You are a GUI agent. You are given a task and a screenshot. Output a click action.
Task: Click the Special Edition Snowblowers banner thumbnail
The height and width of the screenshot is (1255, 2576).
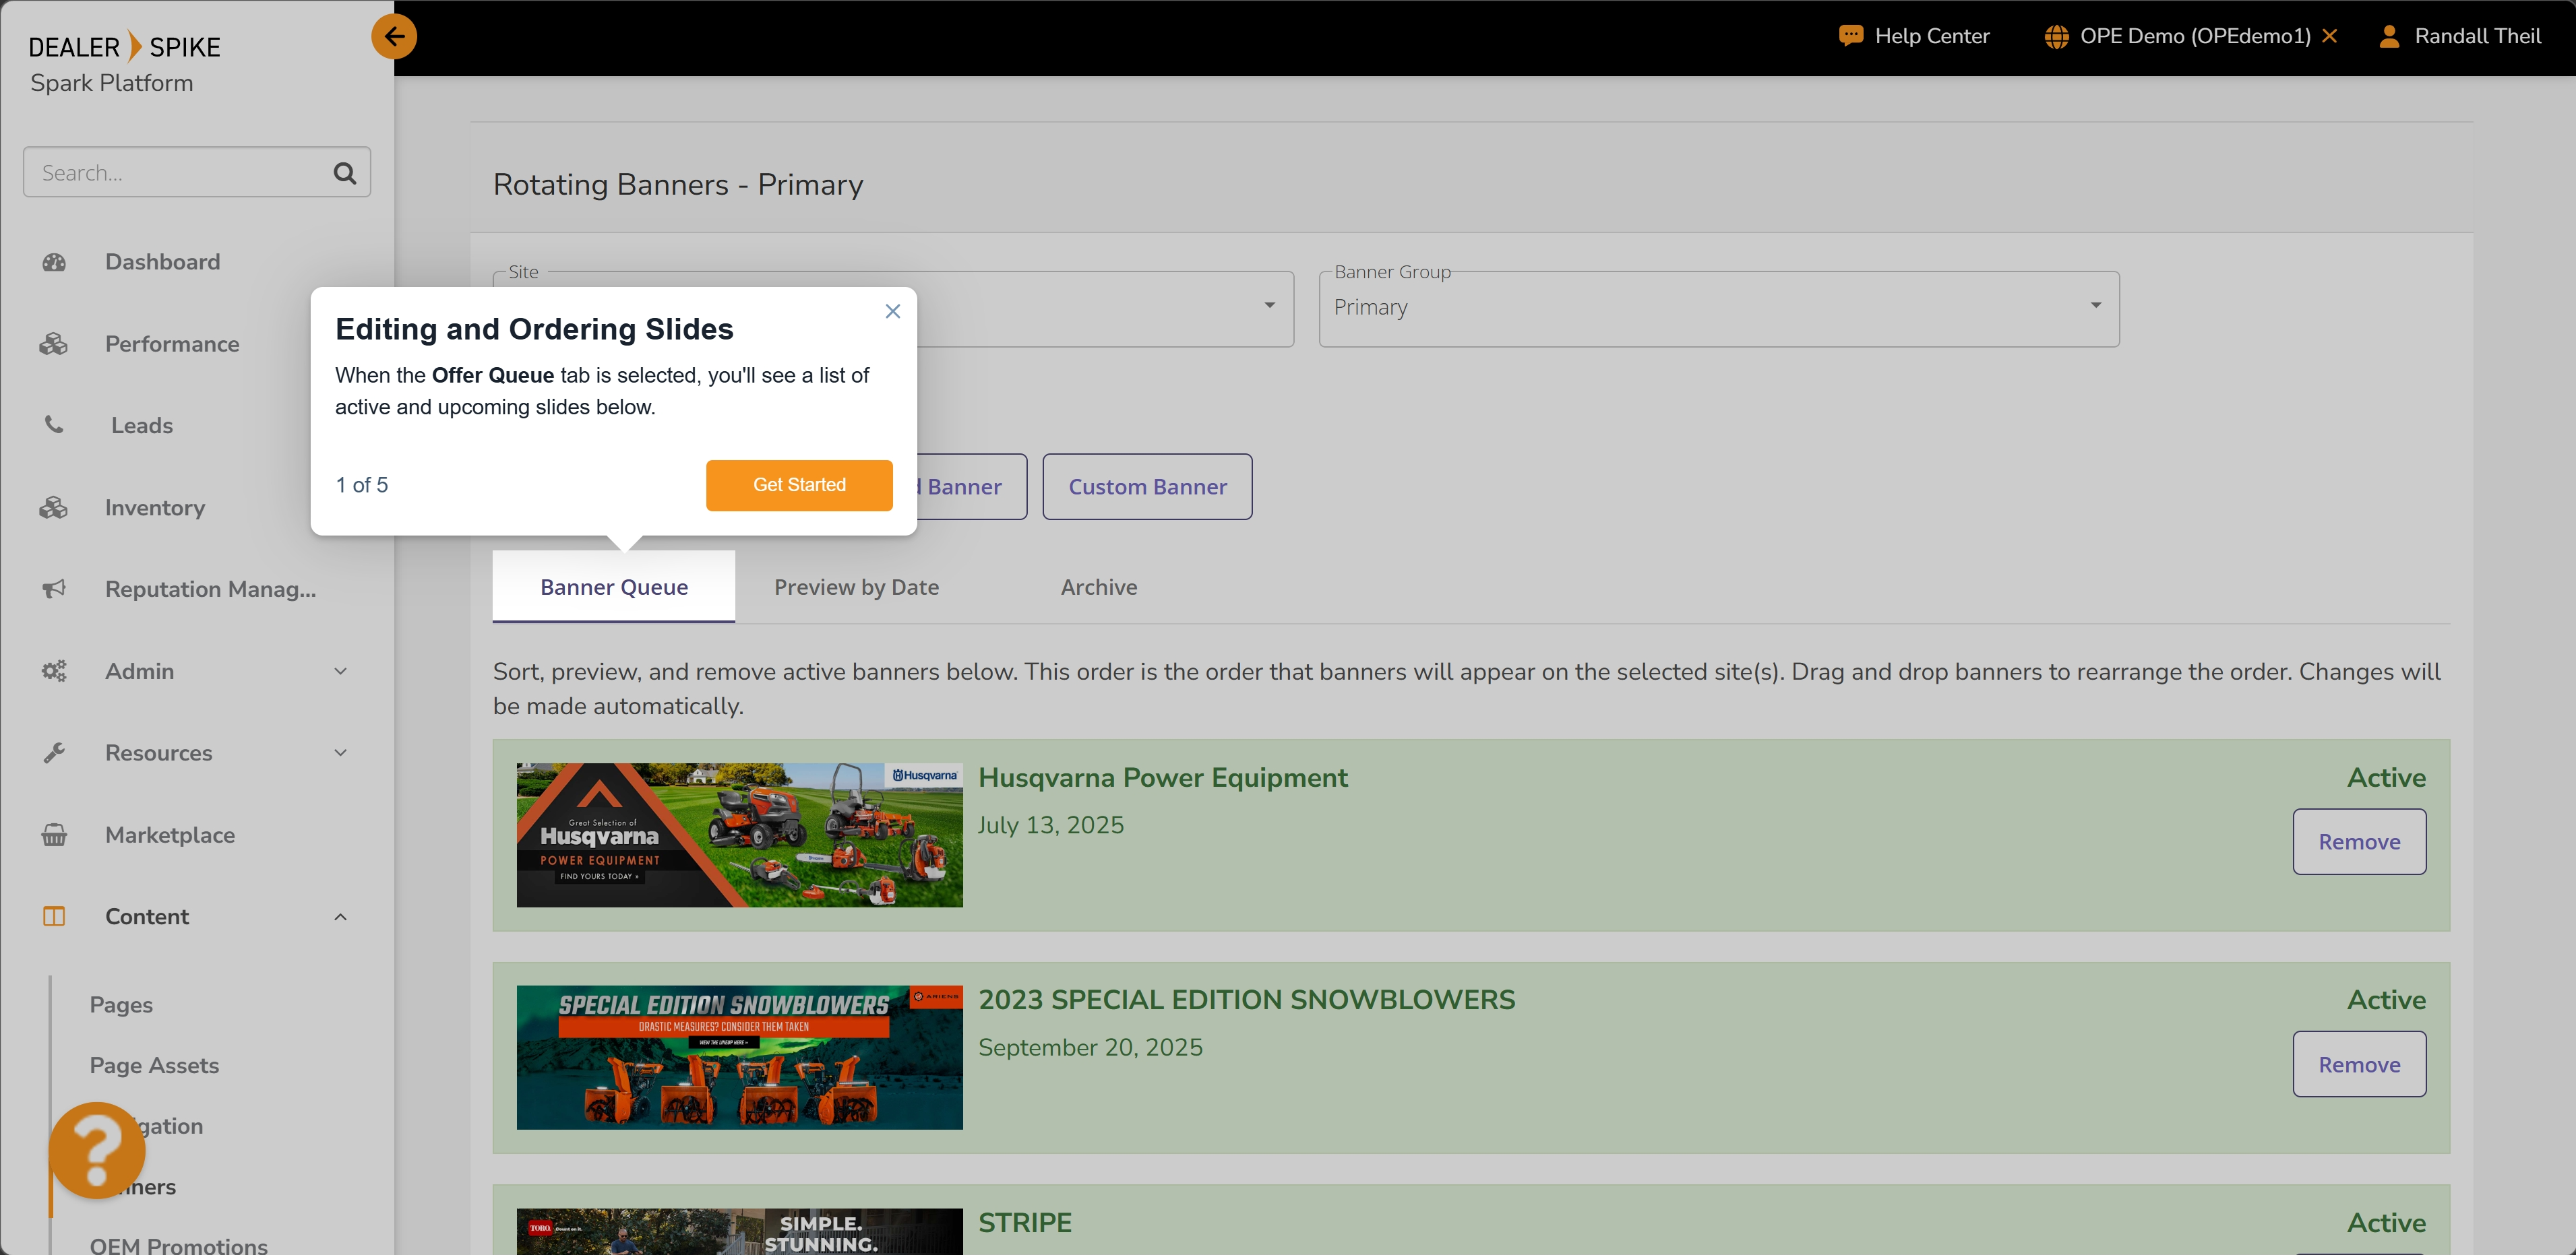point(739,1057)
